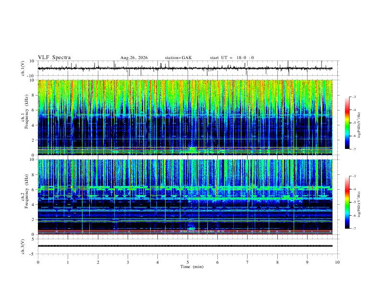Click the Aug.26, 2026 date label
This screenshot has width=380, height=294.
pos(134,58)
